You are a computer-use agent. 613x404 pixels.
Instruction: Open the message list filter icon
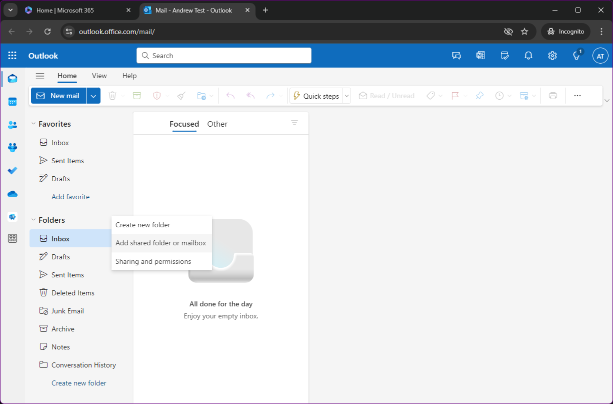pos(294,123)
